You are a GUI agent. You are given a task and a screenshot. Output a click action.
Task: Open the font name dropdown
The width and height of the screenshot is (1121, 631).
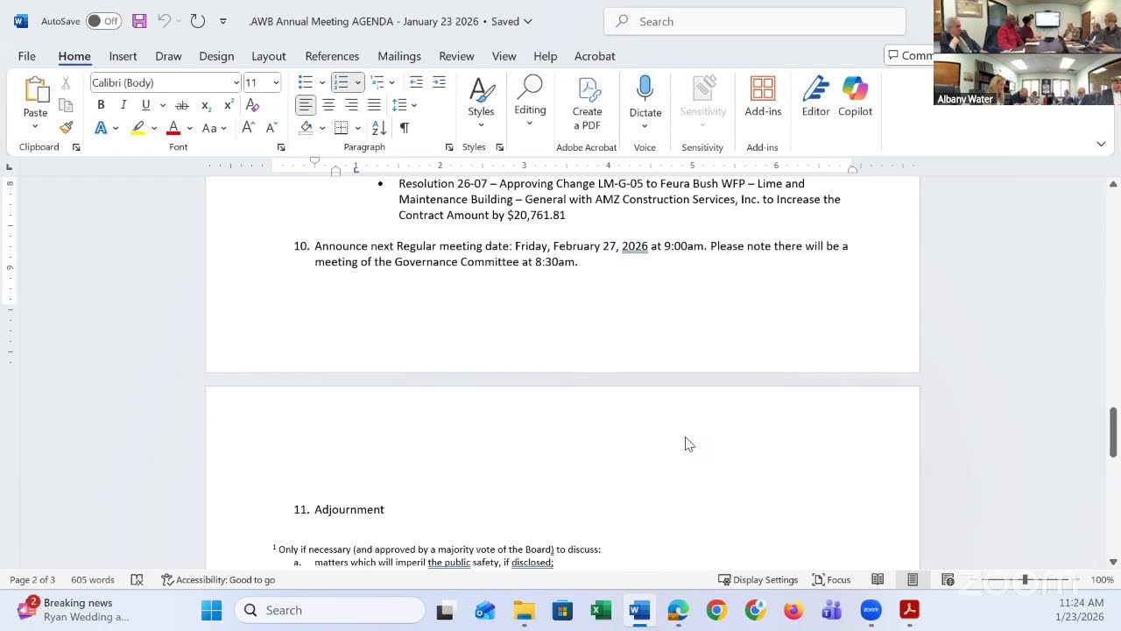click(236, 82)
